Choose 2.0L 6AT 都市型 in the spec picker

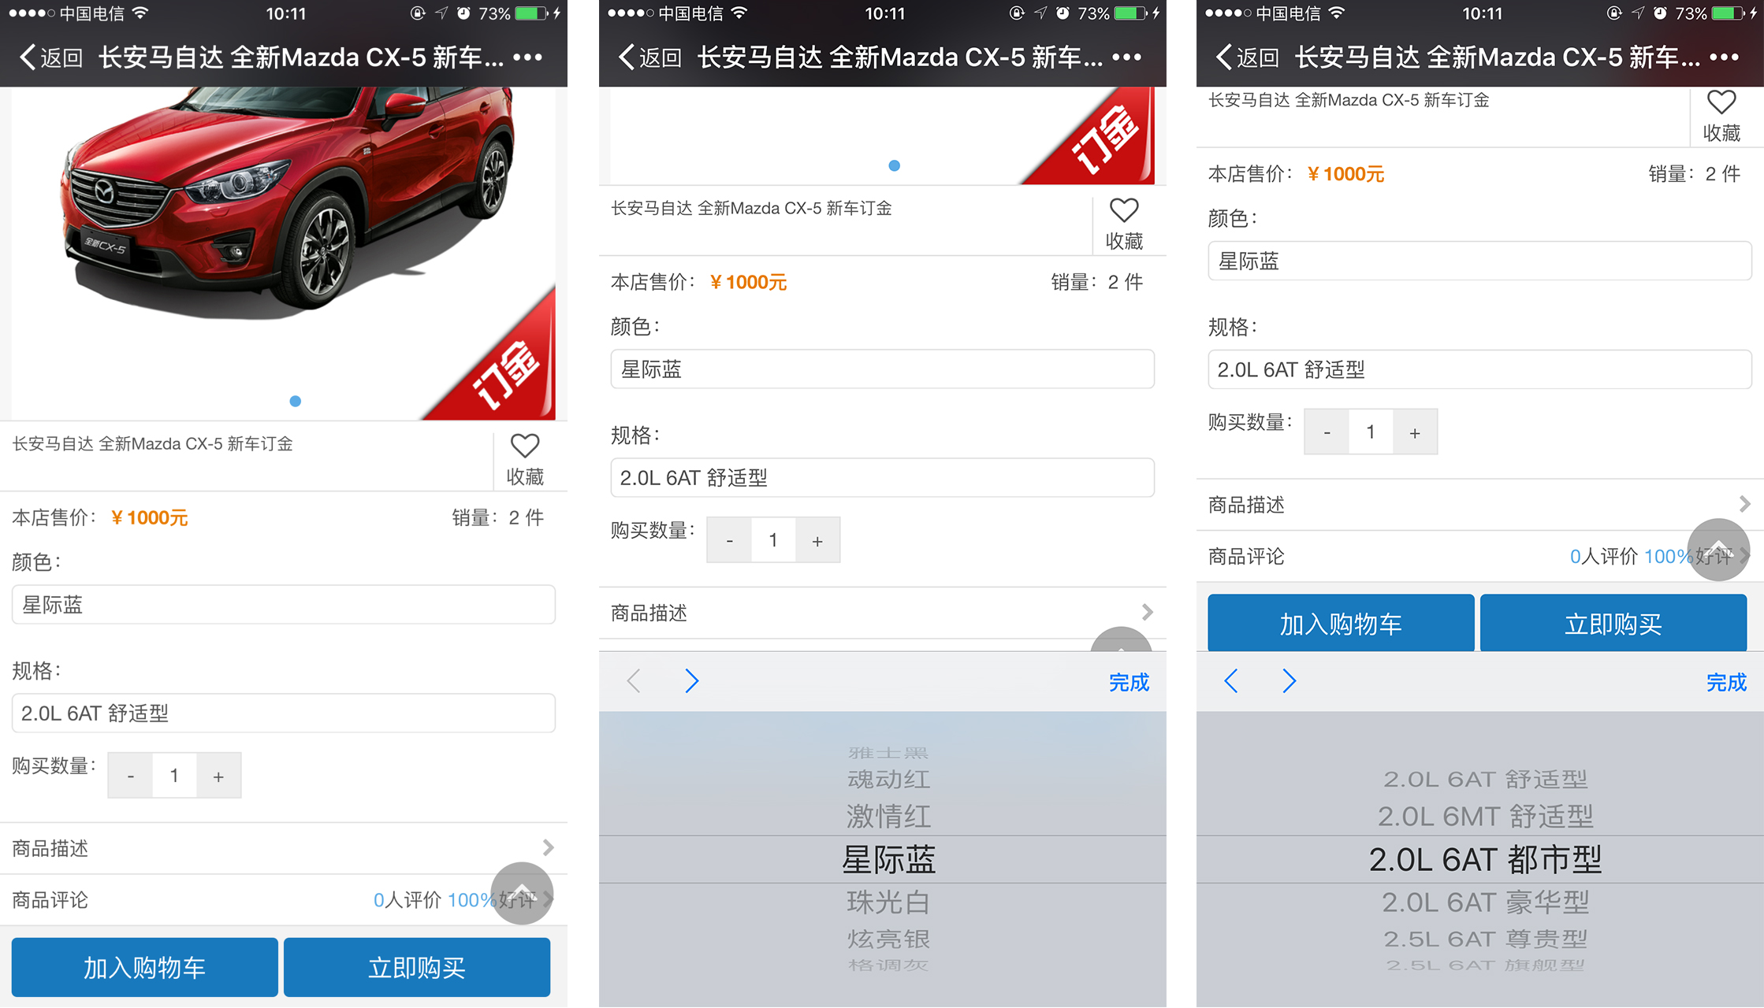click(1486, 859)
